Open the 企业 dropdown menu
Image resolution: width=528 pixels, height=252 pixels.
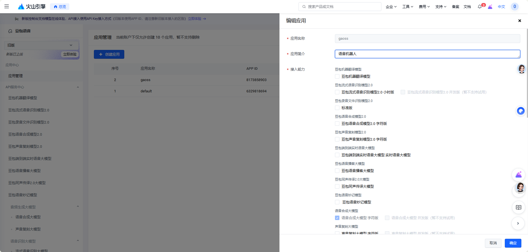pos(391,7)
